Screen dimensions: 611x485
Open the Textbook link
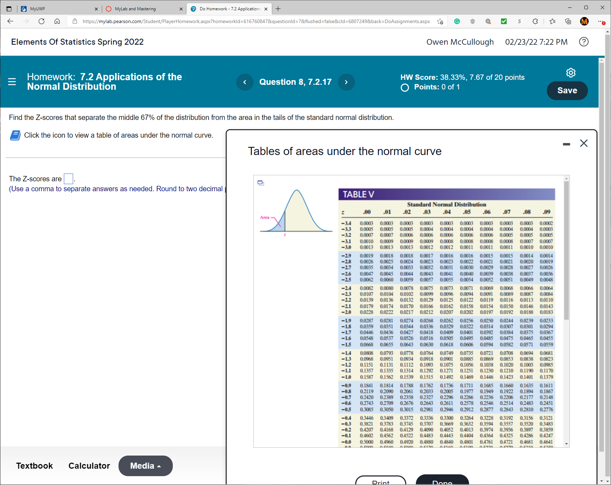[x=34, y=465]
